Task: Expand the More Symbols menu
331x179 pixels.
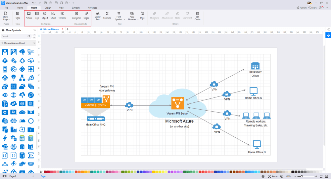Action: click(x=14, y=30)
